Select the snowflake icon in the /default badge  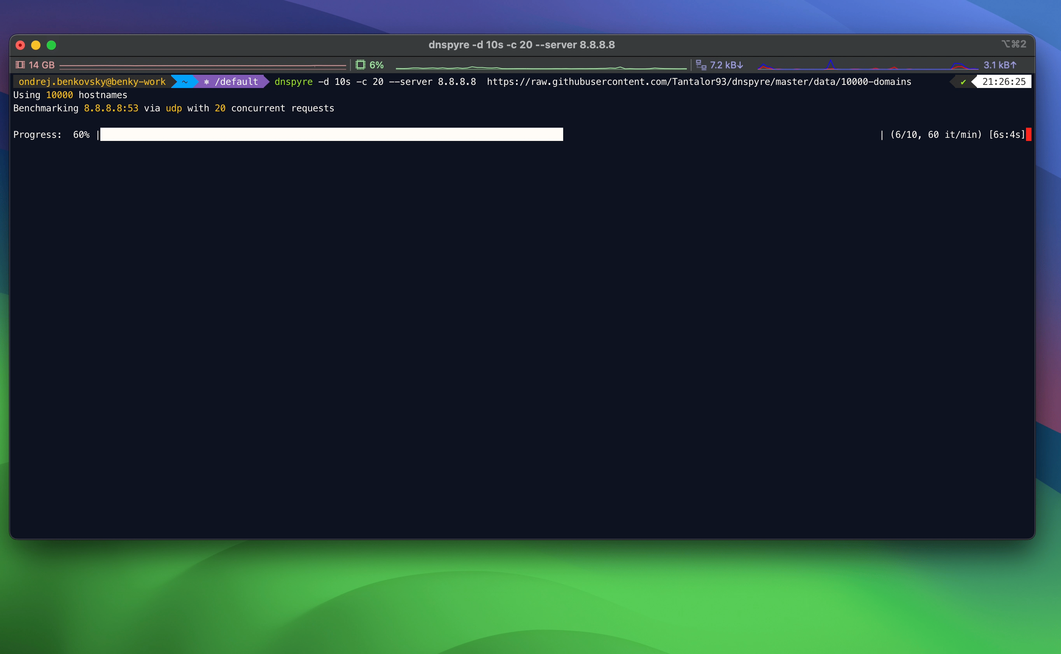pos(207,81)
